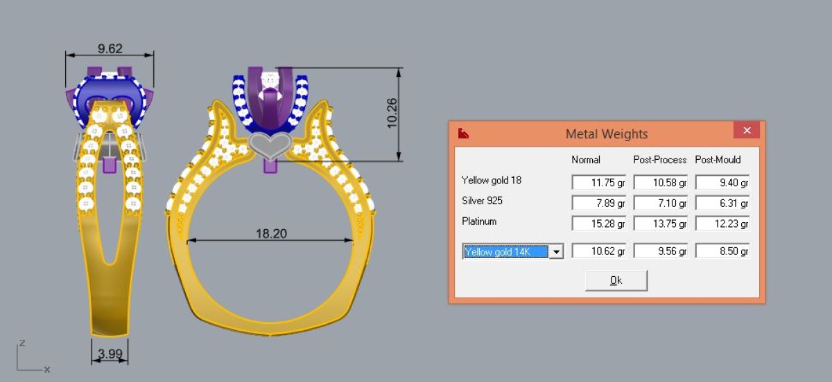
Task: Close the Metal Weights dialog
Action: pyautogui.click(x=747, y=130)
